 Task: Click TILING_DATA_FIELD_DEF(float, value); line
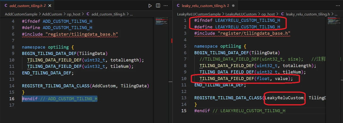point(246,78)
